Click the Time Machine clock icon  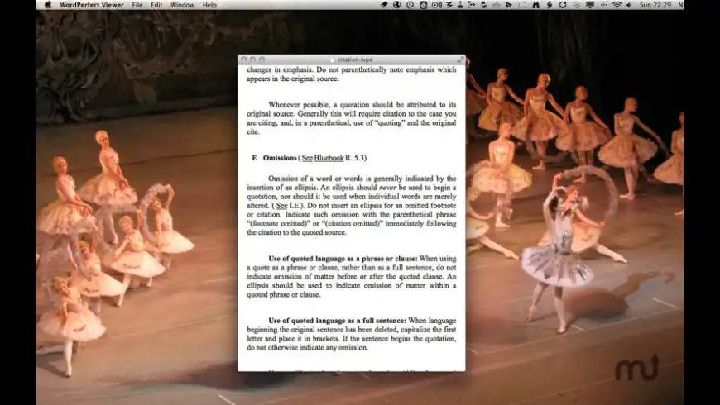pyautogui.click(x=576, y=5)
